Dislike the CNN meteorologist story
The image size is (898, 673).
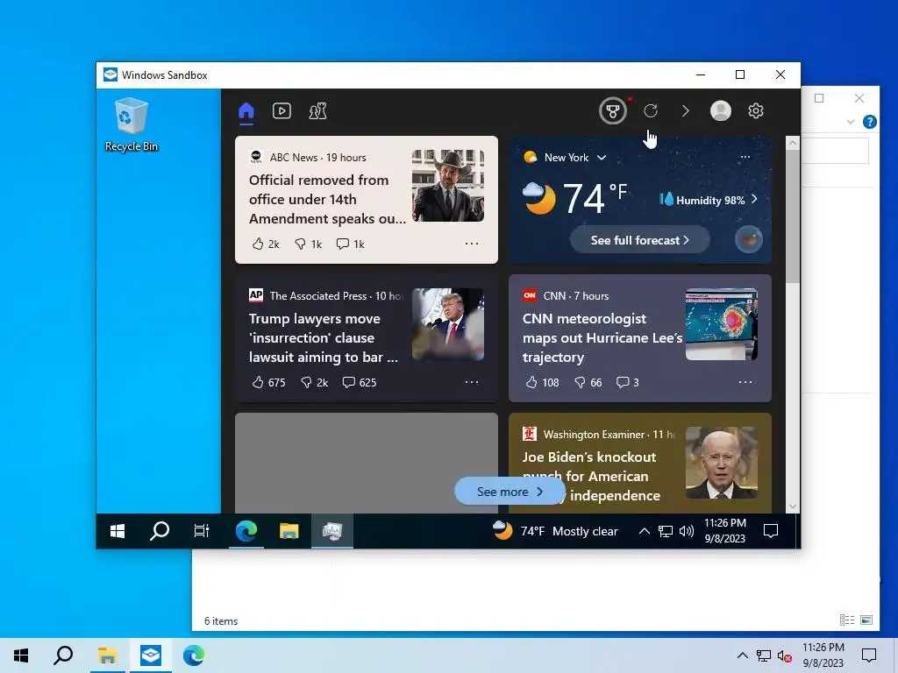(588, 382)
